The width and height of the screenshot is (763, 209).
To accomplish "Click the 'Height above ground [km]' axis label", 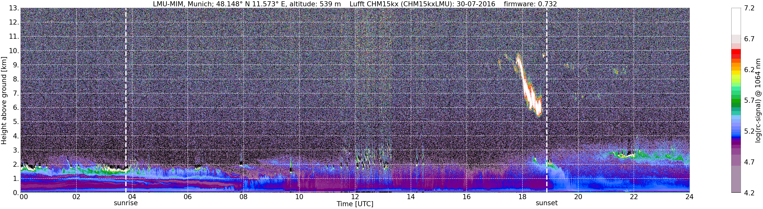I will (x=4, y=100).
